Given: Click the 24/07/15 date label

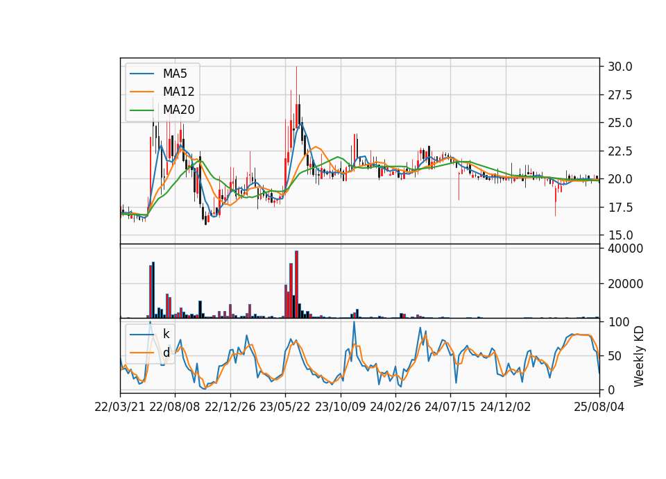Looking at the screenshot, I should click(x=450, y=407).
